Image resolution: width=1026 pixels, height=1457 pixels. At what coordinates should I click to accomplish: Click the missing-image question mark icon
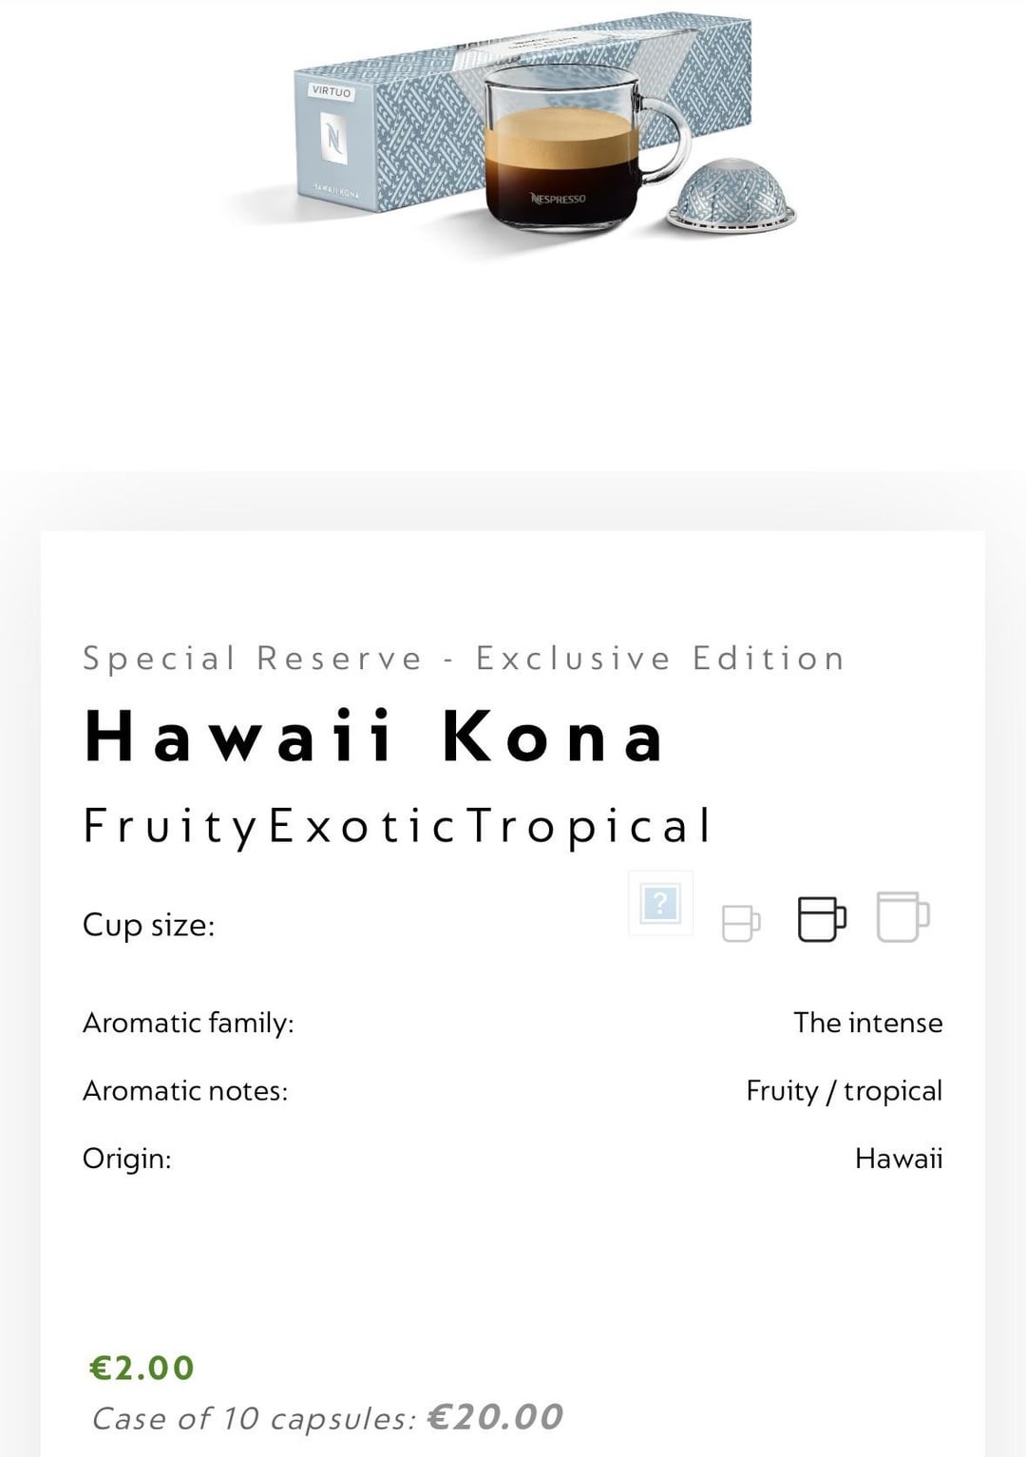(x=660, y=903)
